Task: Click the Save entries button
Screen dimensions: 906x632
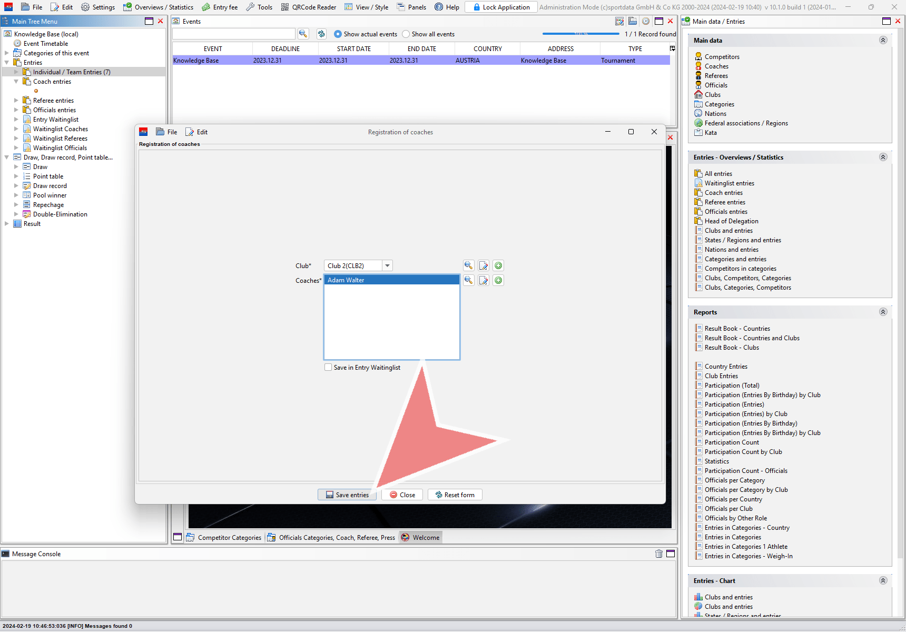Action: (347, 495)
